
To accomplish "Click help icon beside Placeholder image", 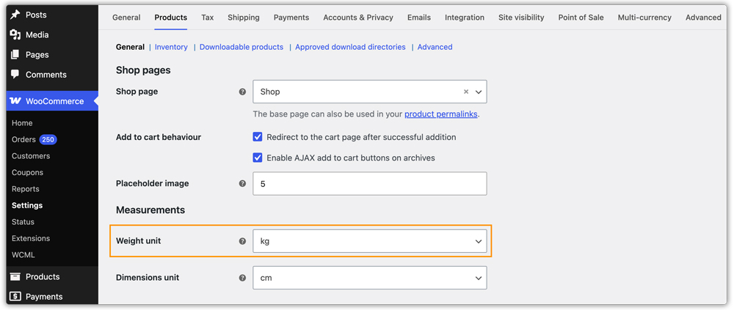I will (x=242, y=183).
